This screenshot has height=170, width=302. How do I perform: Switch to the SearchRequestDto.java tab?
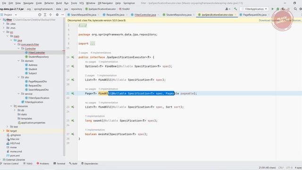pos(84,15)
